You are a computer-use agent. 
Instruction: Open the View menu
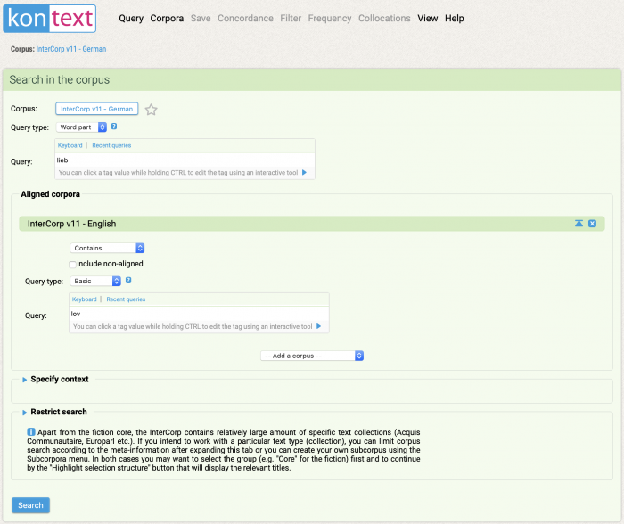point(428,18)
